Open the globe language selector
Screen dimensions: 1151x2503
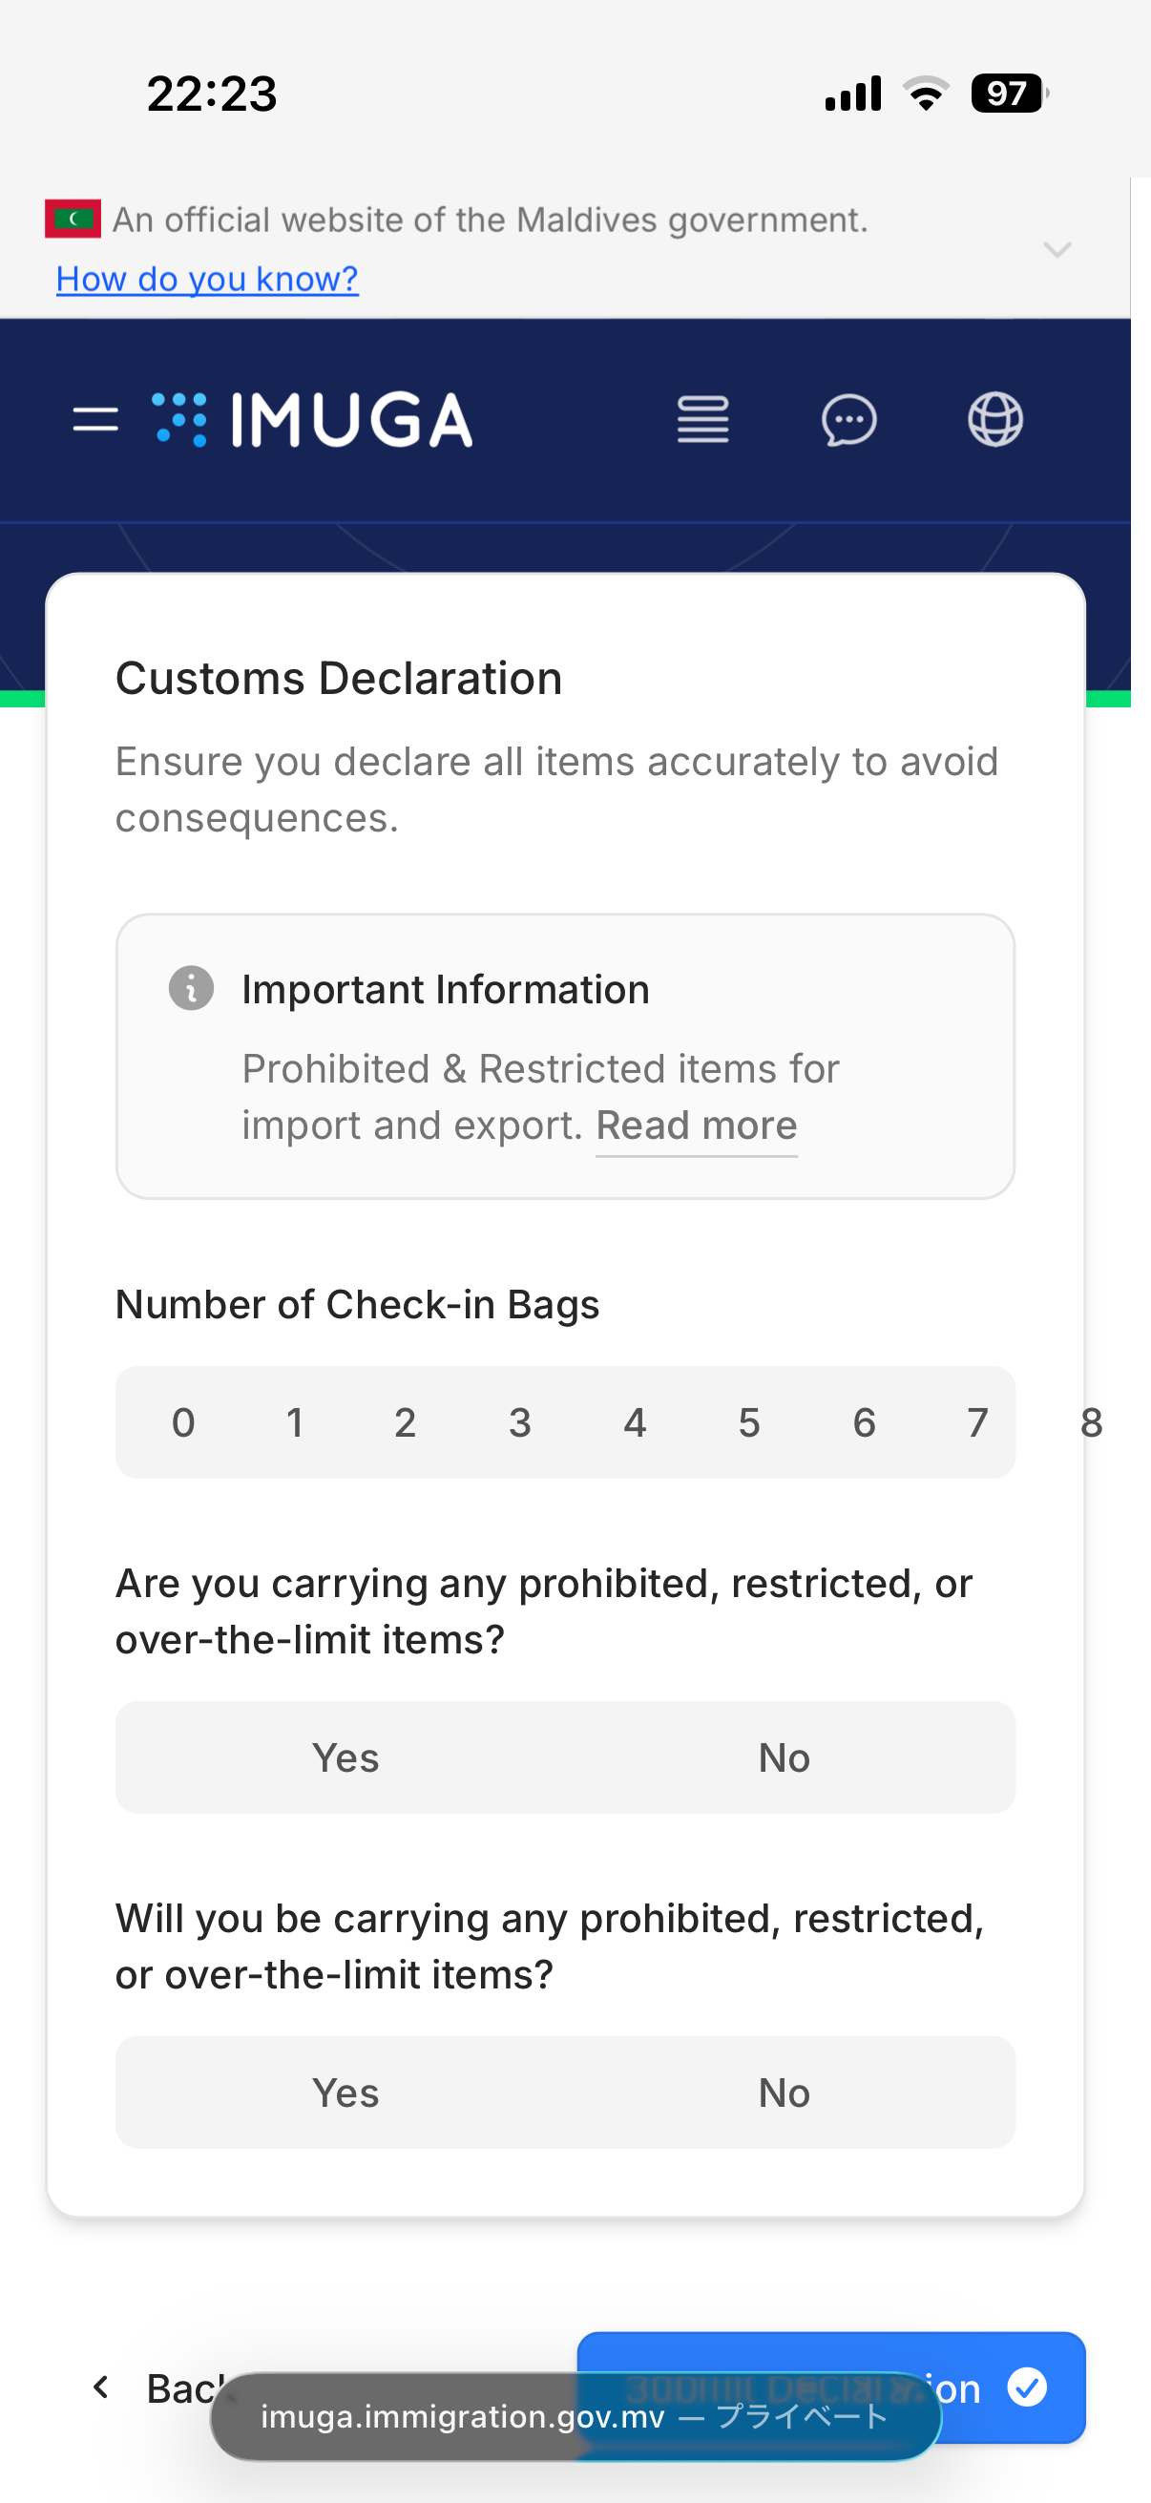tap(995, 421)
